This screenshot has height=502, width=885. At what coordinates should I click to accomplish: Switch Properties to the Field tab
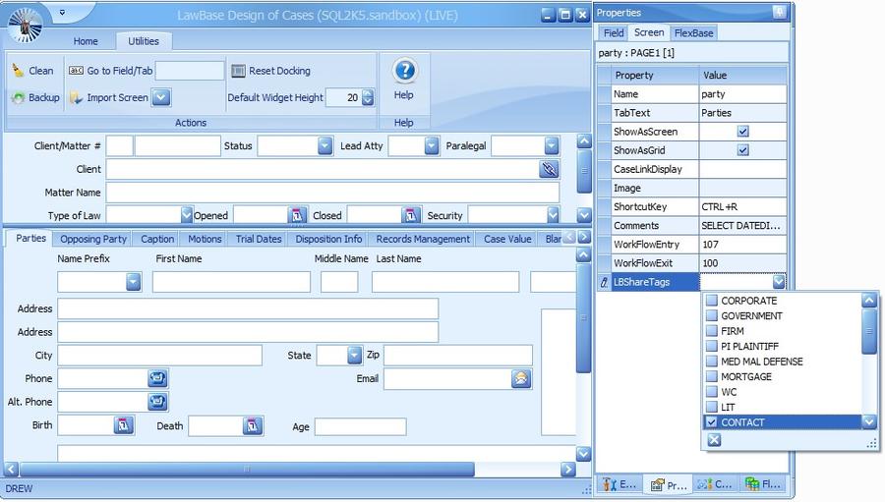(x=614, y=32)
